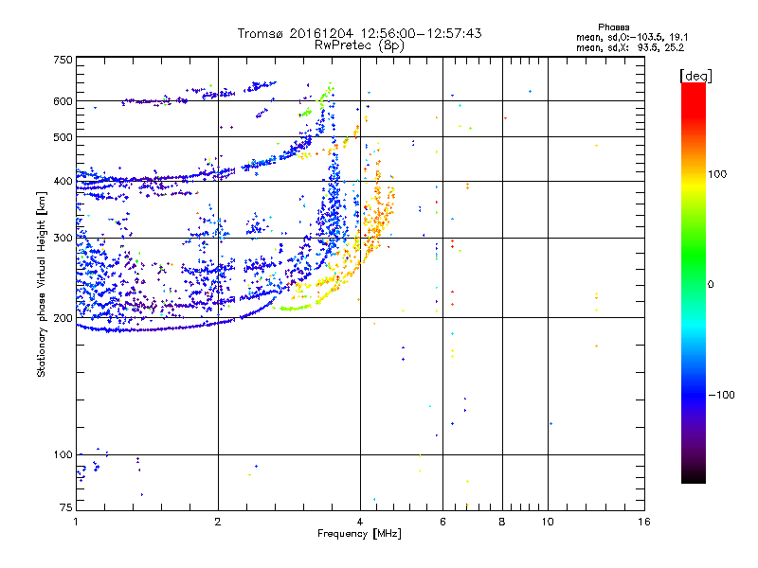Viewport: 758px width, 568px height.
Task: Click the x-axis tick label '1'
Action: pos(76,522)
